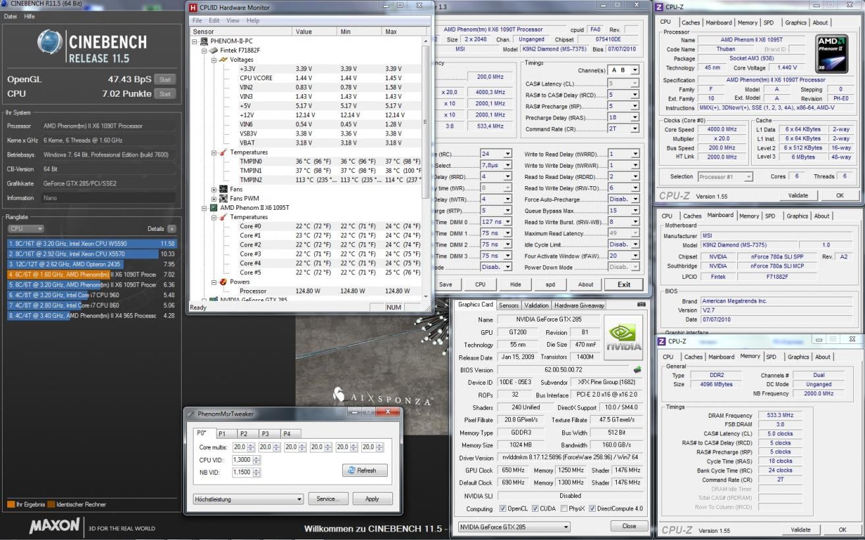Viewport: 865px width, 540px height.
Task: Click the NB VID value field
Action: (x=243, y=472)
